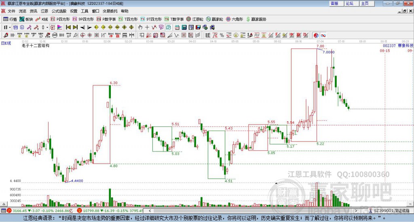Open the 江恩 menu
The image size is (414, 222).
pyautogui.click(x=44, y=11)
